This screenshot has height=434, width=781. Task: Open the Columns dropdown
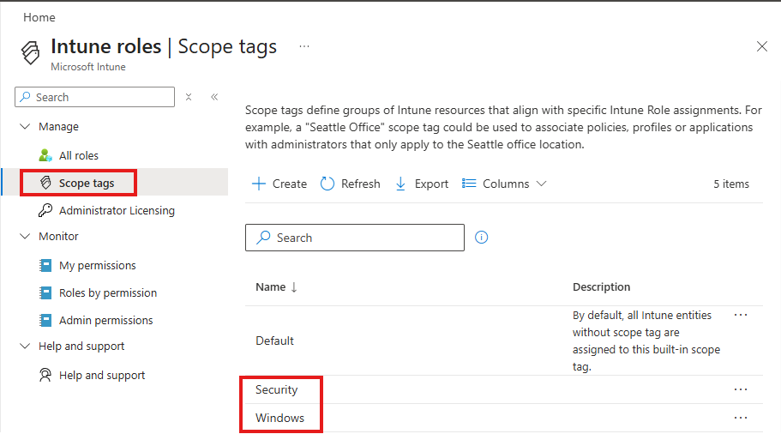tap(504, 184)
